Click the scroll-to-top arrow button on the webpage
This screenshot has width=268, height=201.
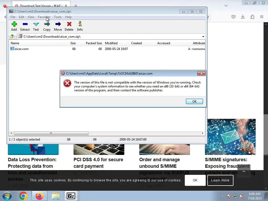point(244,171)
